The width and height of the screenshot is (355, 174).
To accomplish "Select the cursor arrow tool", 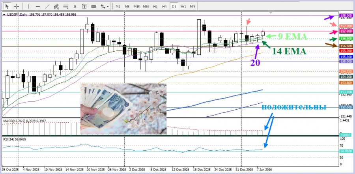I will click(x=7, y=6).
